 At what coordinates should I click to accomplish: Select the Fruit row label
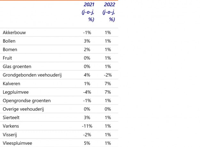[7, 58]
